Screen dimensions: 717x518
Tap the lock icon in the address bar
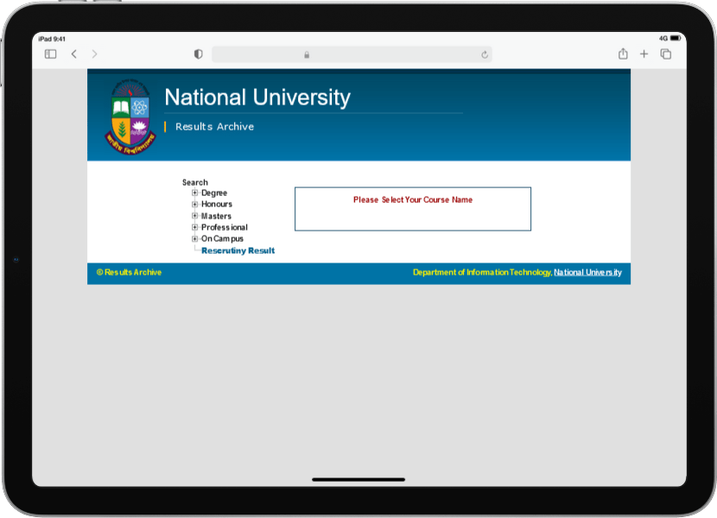[307, 55]
